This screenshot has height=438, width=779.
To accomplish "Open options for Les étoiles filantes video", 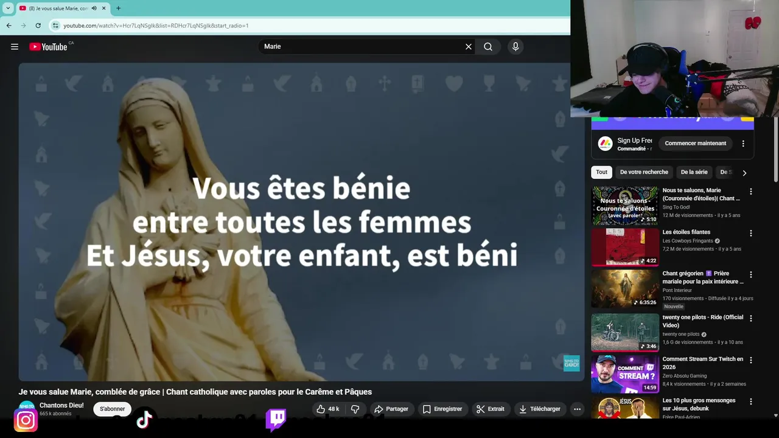I will (x=750, y=233).
